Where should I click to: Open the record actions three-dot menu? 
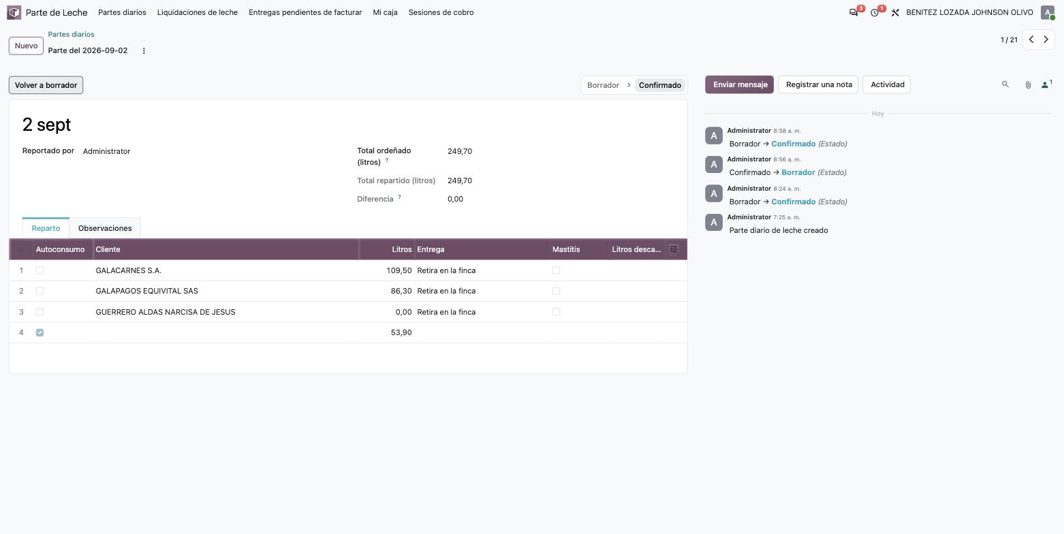coord(144,51)
